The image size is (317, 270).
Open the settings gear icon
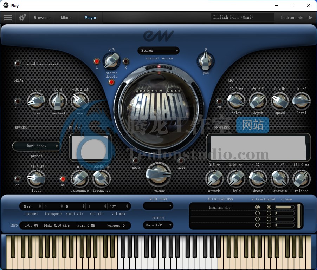click(22, 18)
